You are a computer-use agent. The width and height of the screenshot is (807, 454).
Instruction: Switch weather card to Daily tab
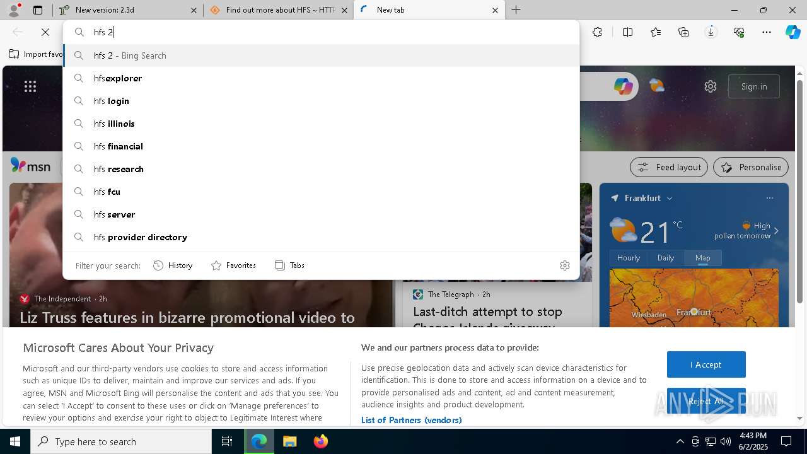pyautogui.click(x=666, y=258)
